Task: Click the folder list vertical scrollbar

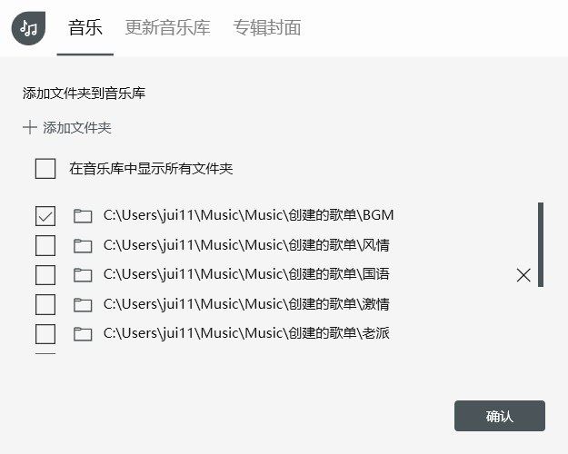Action: 541,245
